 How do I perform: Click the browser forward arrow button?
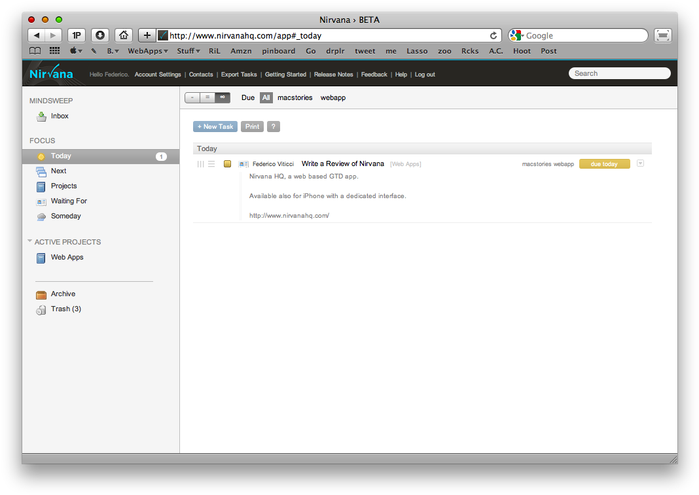point(53,35)
